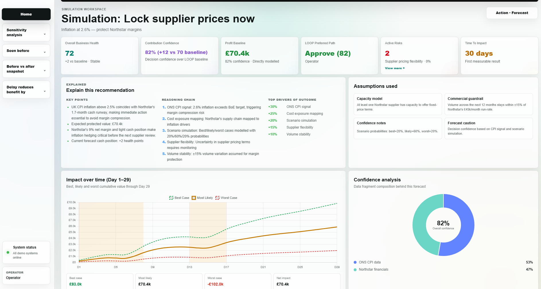Click reasoning step 1 ONS CPI signal
Viewport: 541px width, 289px height.
pyautogui.click(x=212, y=110)
